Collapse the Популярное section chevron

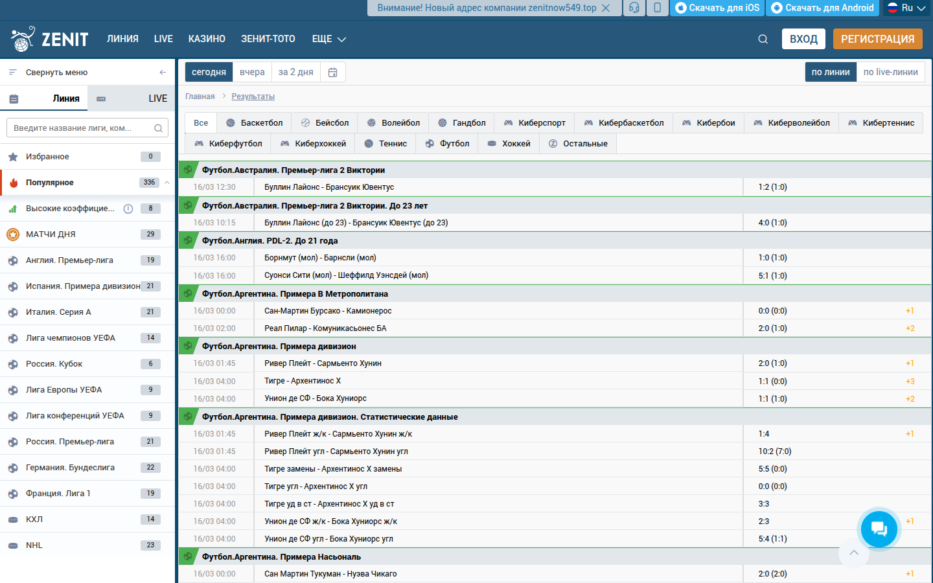(x=167, y=183)
